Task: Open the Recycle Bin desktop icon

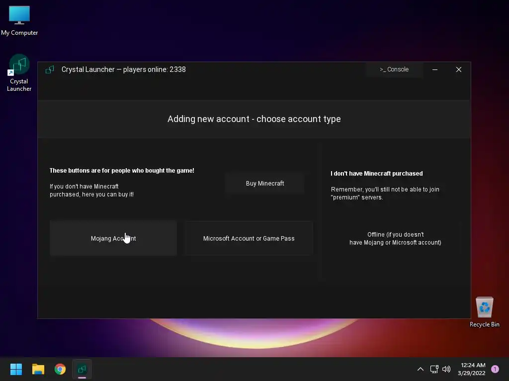Action: (484, 312)
